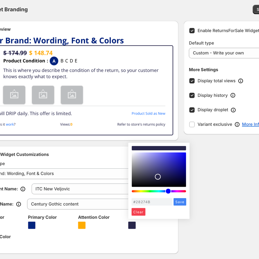
Task: Click the Save button in color picker
Action: (180, 202)
